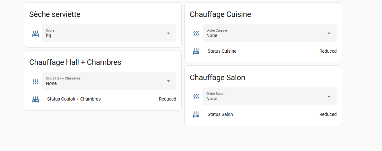
Task: Click the heat waves icon beside Ordre Salon
Action: coord(196,97)
